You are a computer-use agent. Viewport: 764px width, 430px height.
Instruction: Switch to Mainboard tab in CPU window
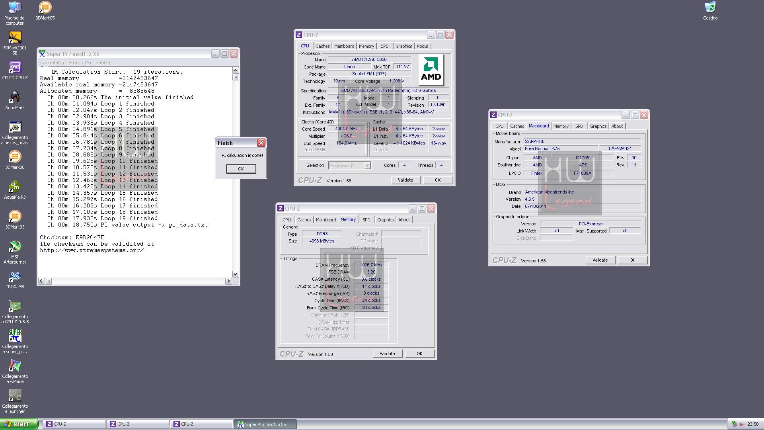(344, 46)
